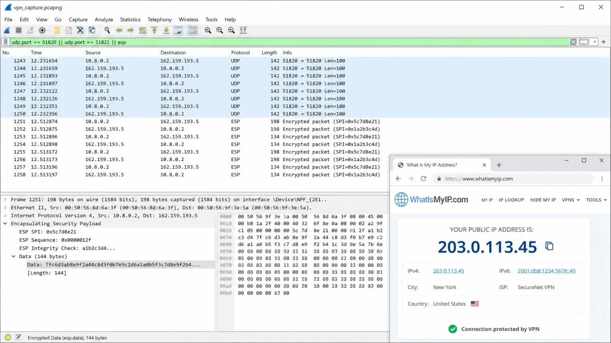The image size is (611, 343).
Task: Edit the display filter field
Action: click(289, 42)
